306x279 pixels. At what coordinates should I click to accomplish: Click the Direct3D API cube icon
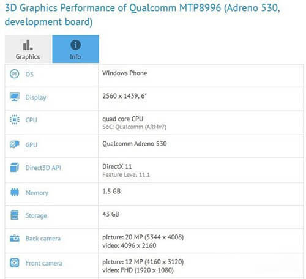click(15, 167)
